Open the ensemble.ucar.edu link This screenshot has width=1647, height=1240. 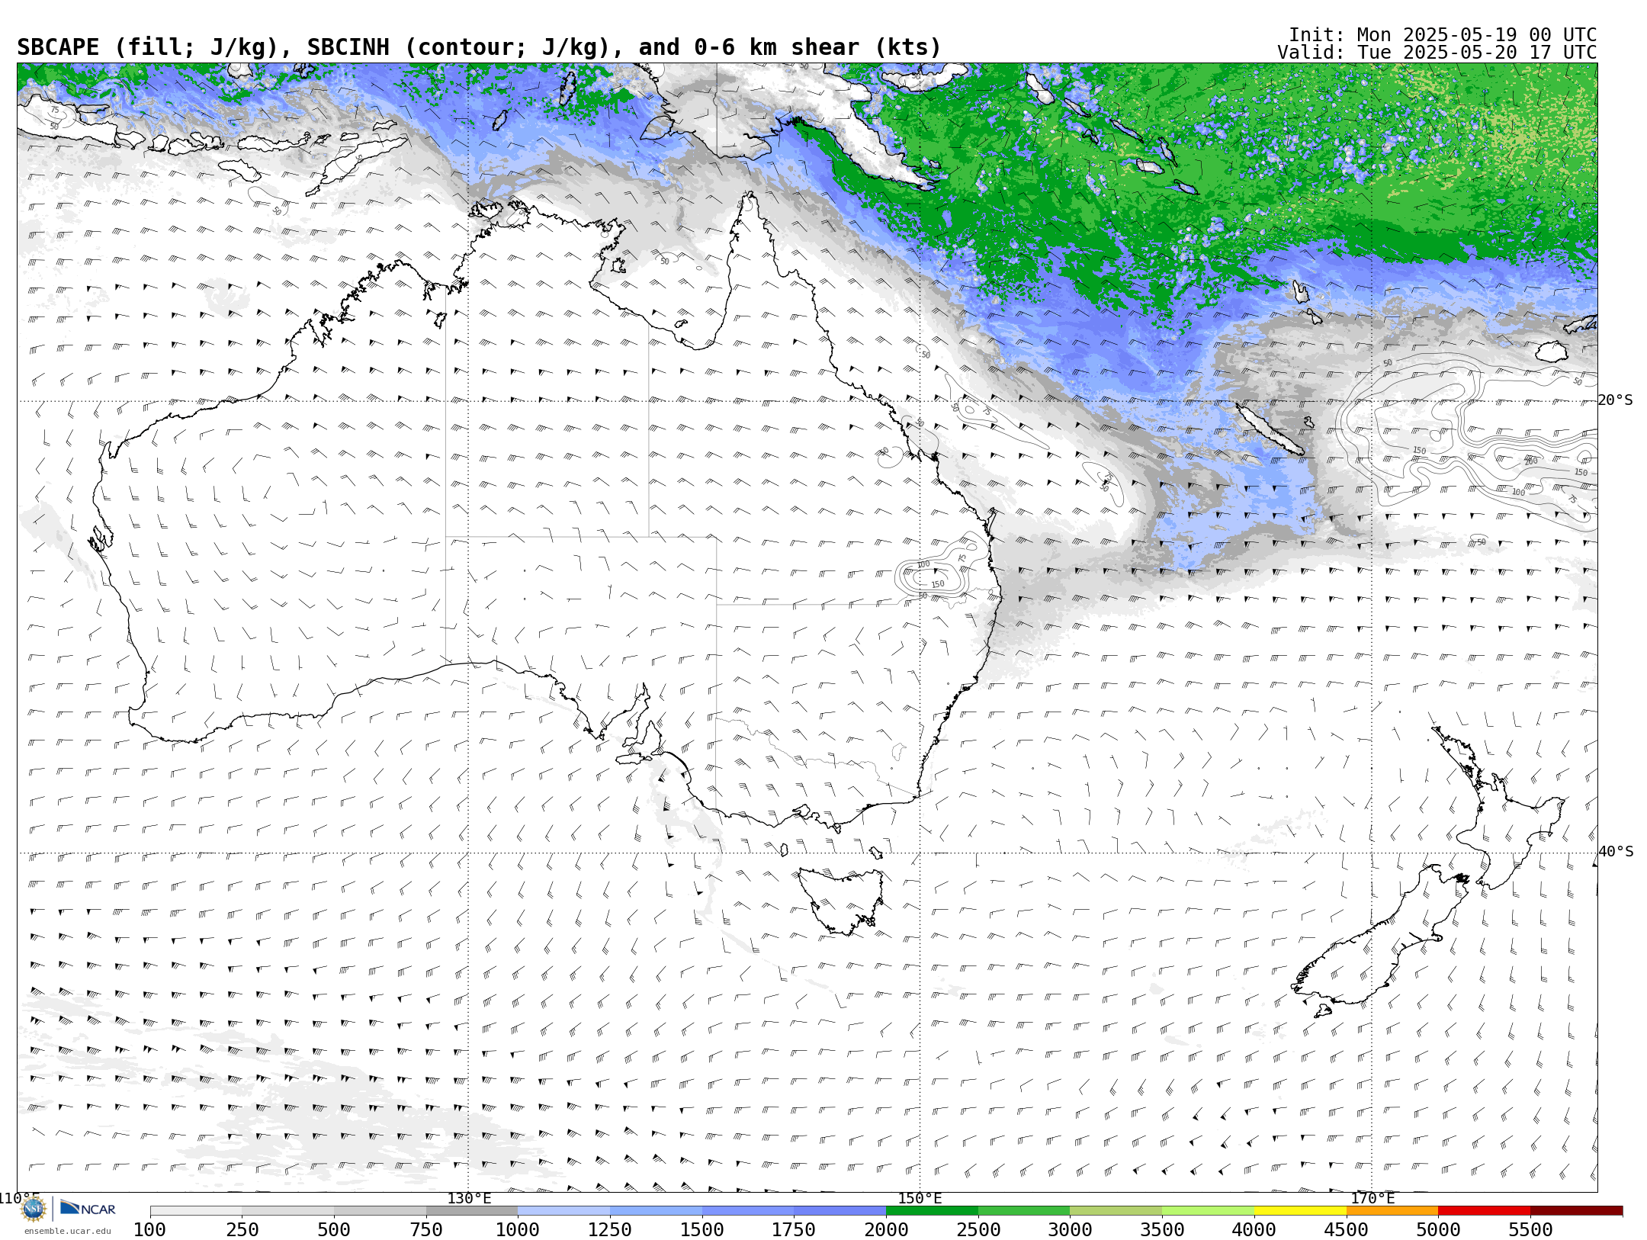coord(67,1231)
